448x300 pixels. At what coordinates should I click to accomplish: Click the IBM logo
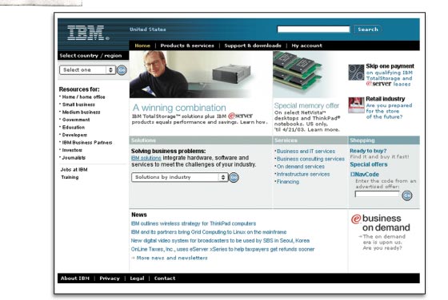coord(88,33)
